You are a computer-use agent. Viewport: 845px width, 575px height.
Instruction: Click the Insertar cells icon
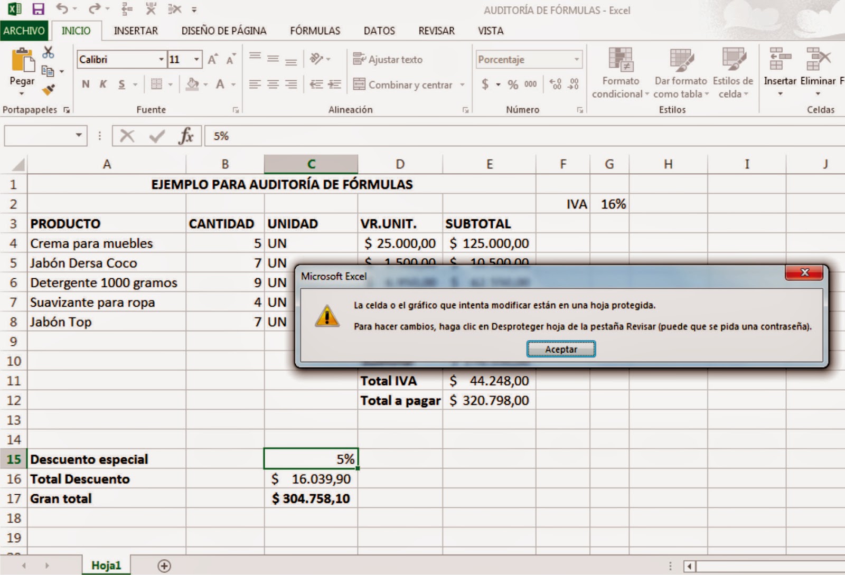(780, 66)
